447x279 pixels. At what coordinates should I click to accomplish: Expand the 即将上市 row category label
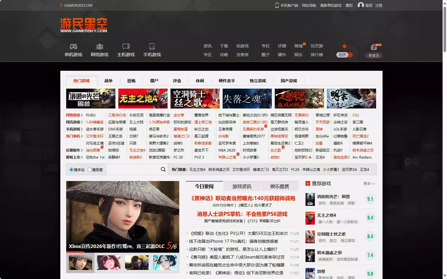click(73, 157)
